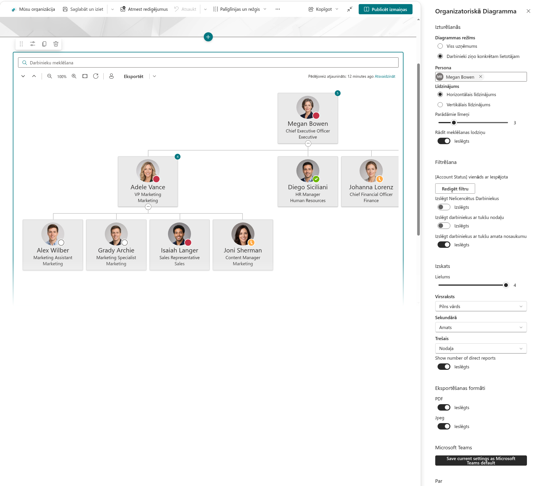Toggle the PDF export format switch
Viewport: 538px width, 486px height.
[444, 408]
